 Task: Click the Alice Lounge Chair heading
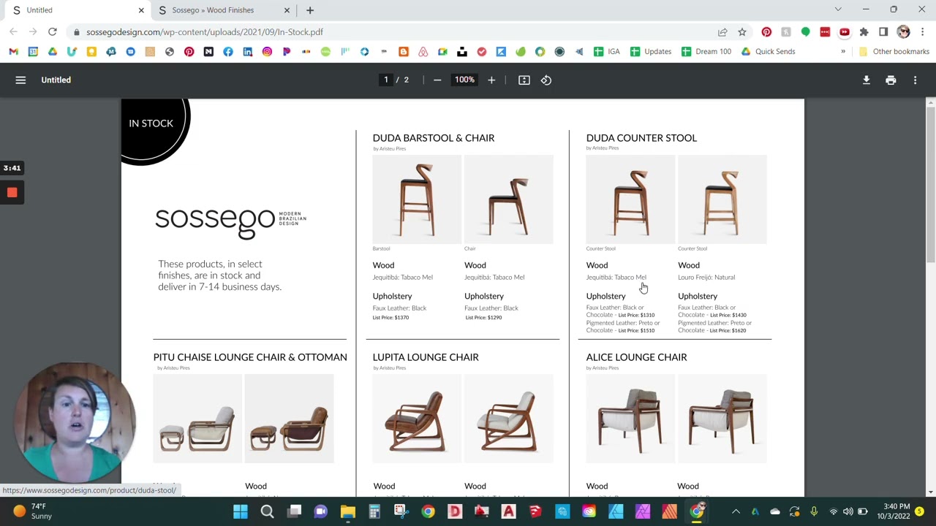[636, 357]
